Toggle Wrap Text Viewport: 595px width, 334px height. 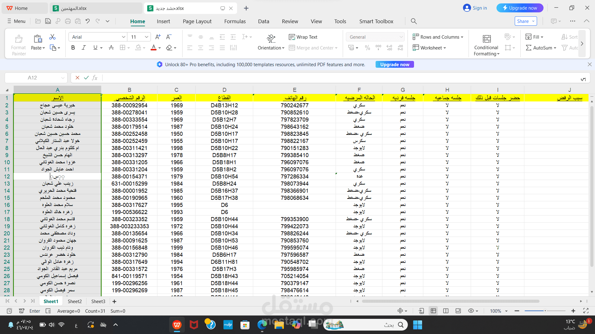click(303, 37)
